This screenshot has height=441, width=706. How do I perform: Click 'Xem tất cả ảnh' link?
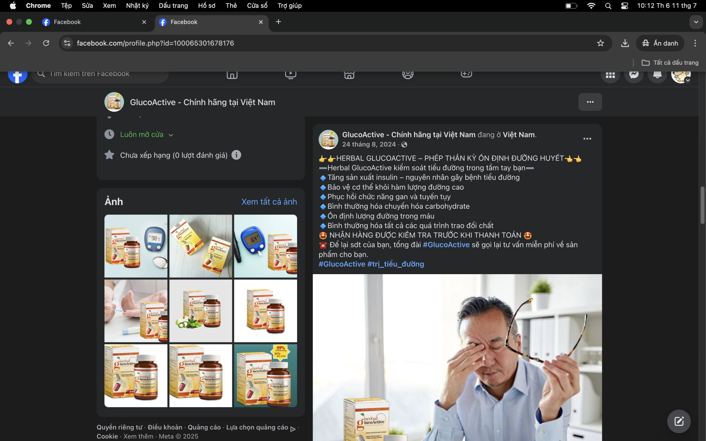click(269, 202)
